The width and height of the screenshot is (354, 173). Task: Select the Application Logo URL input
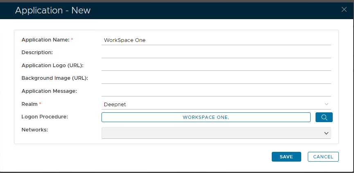(x=216, y=66)
